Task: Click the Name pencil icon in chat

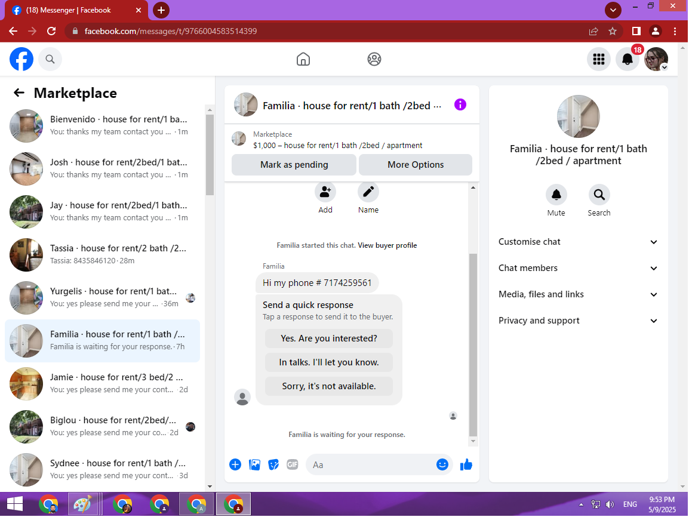Action: pyautogui.click(x=368, y=192)
